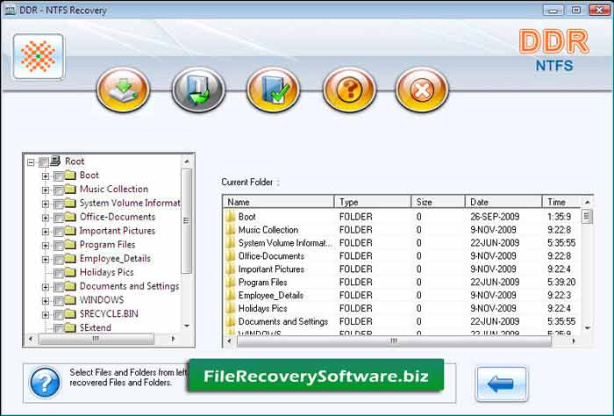Screen dimensions: 614x416
Task: Click the blue back arrow button
Action: (501, 384)
